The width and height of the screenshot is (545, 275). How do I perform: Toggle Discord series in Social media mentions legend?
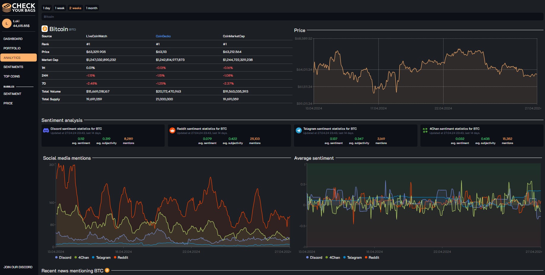63,258
